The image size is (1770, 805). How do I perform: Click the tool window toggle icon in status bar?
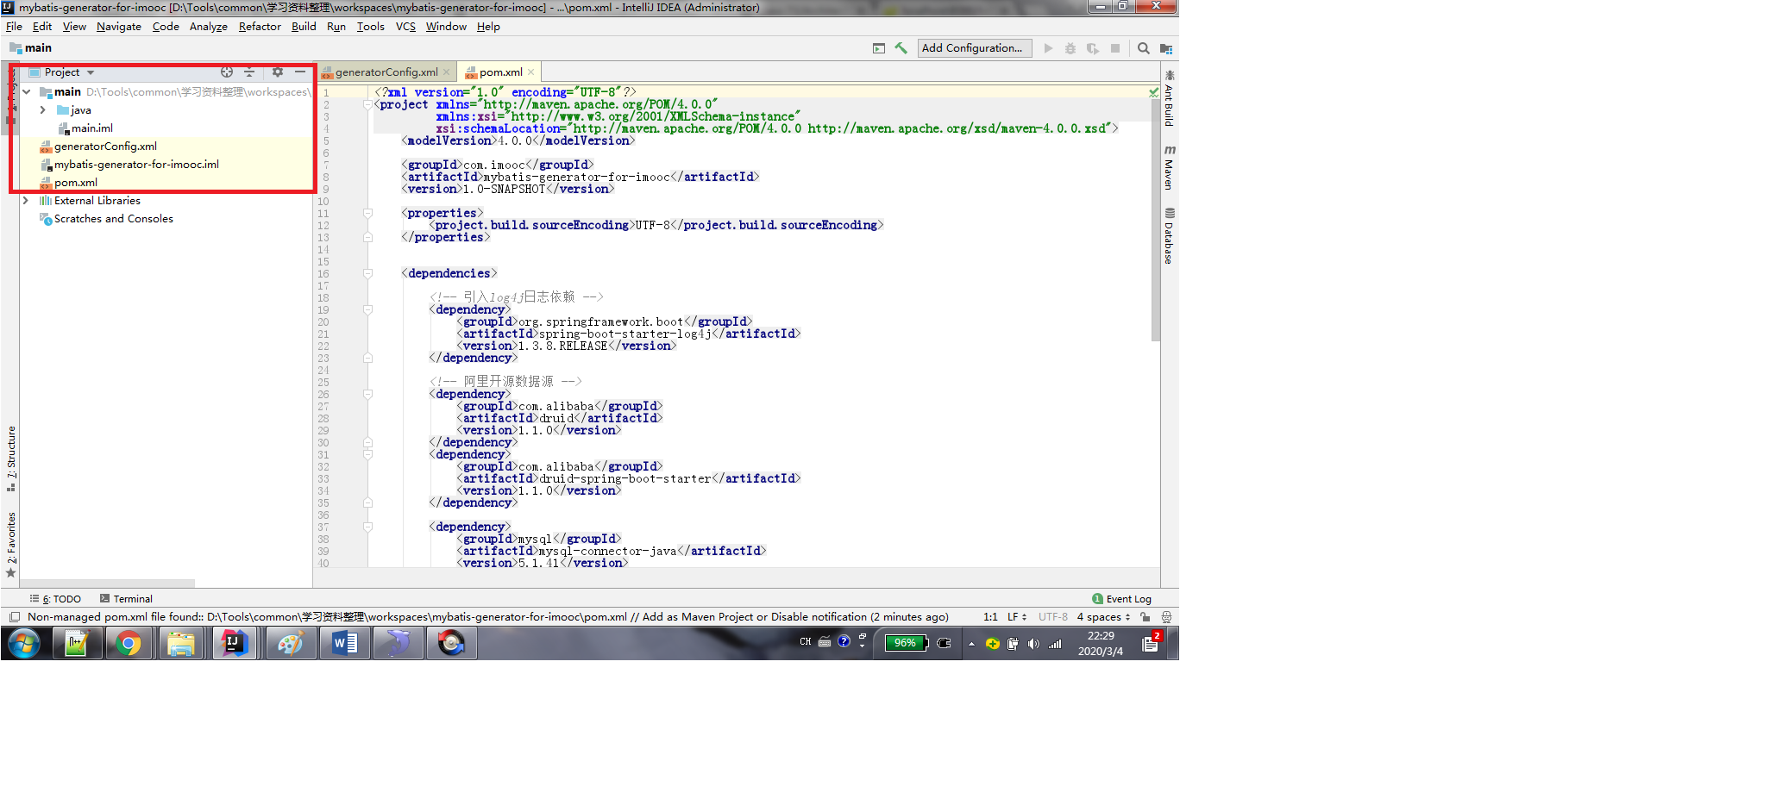15,617
